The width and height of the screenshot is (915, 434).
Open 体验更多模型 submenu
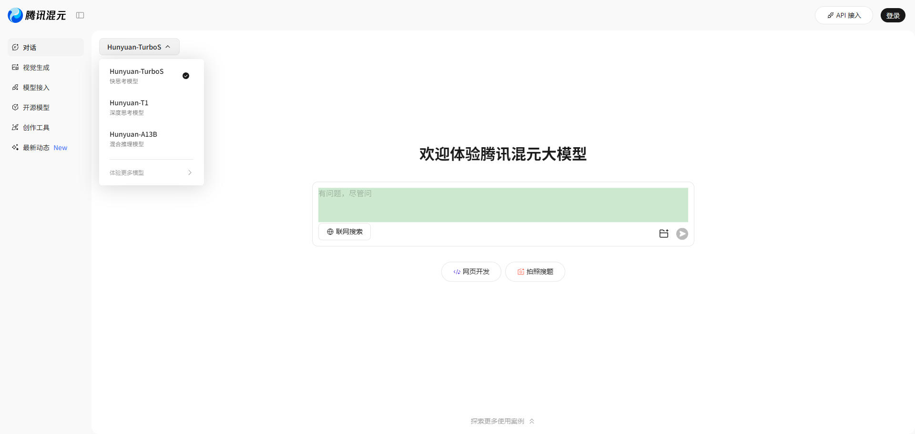pyautogui.click(x=151, y=172)
